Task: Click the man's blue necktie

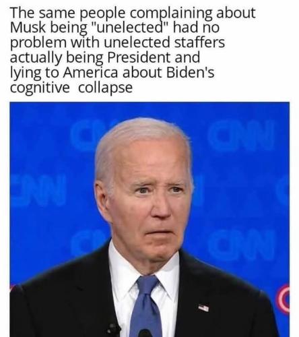Action: coord(145,305)
